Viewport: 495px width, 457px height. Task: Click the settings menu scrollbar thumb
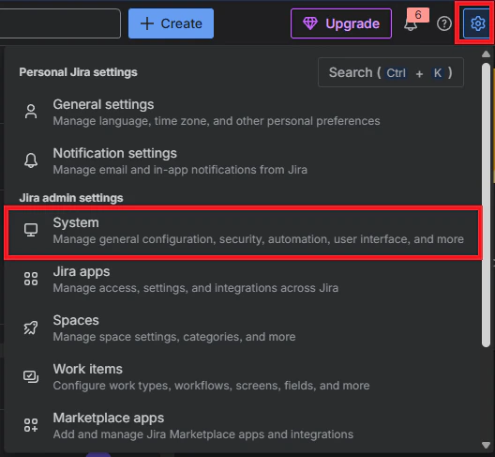coord(486,206)
